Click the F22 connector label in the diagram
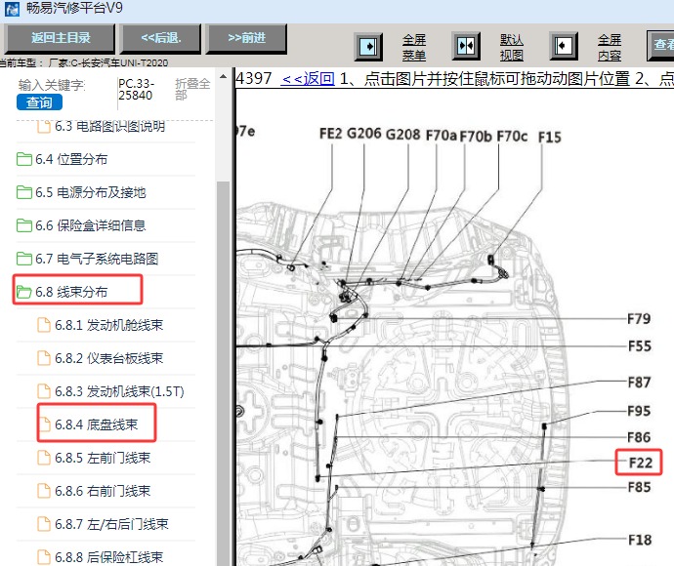674x566 pixels. tap(641, 463)
